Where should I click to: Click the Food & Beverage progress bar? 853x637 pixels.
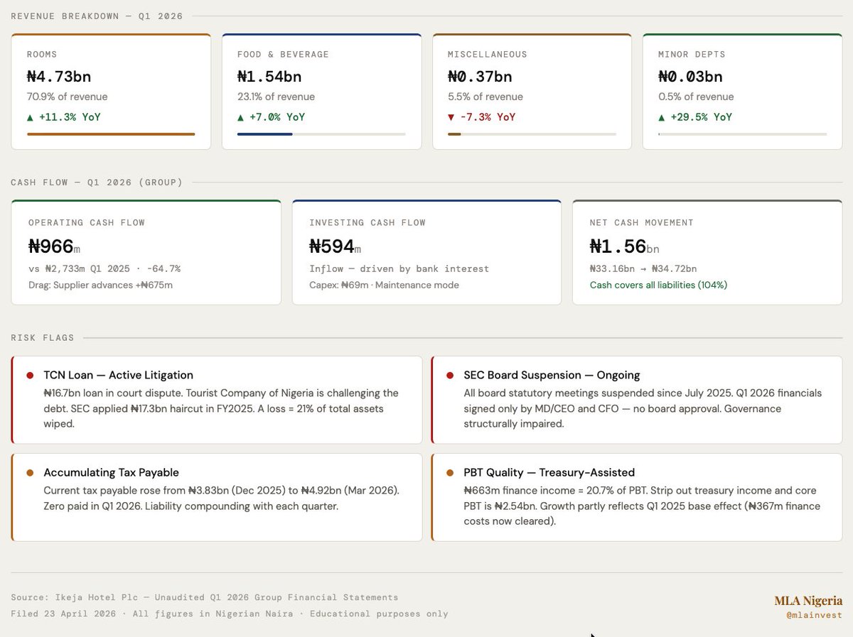tap(321, 134)
